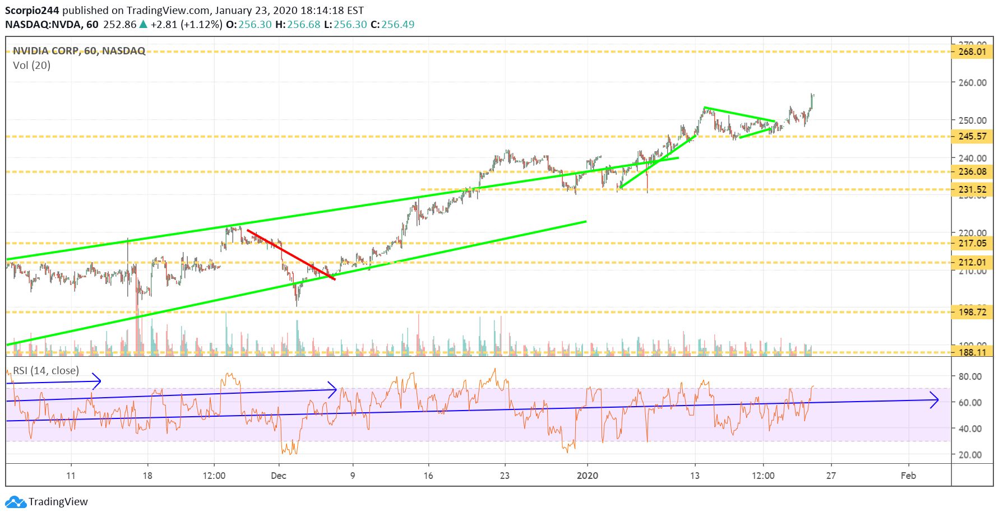Click the 245.57 price level label
The image size is (999, 517).
(972, 136)
